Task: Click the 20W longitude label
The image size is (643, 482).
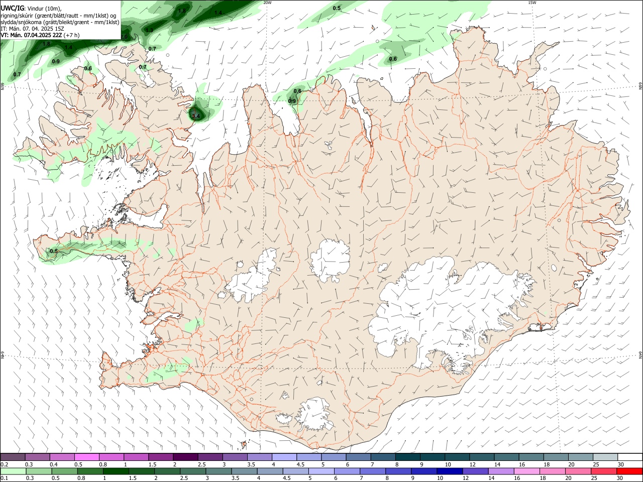Action: click(268, 3)
